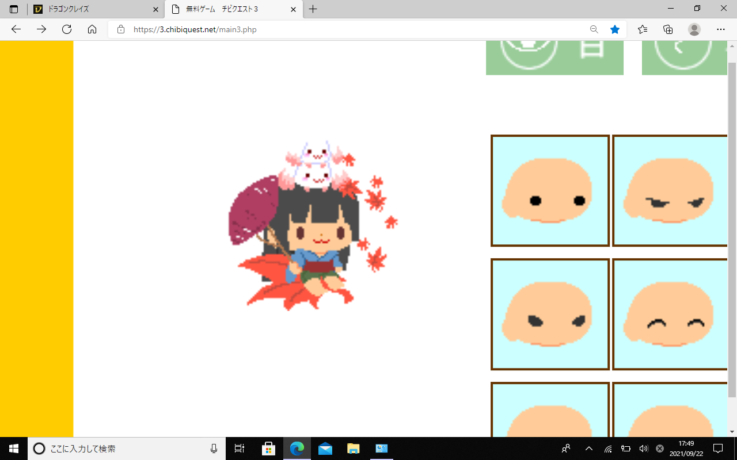This screenshot has width=737, height=460.
Task: Switch to the 無料ゲーム チビクエスト3 tab
Action: coord(233,9)
